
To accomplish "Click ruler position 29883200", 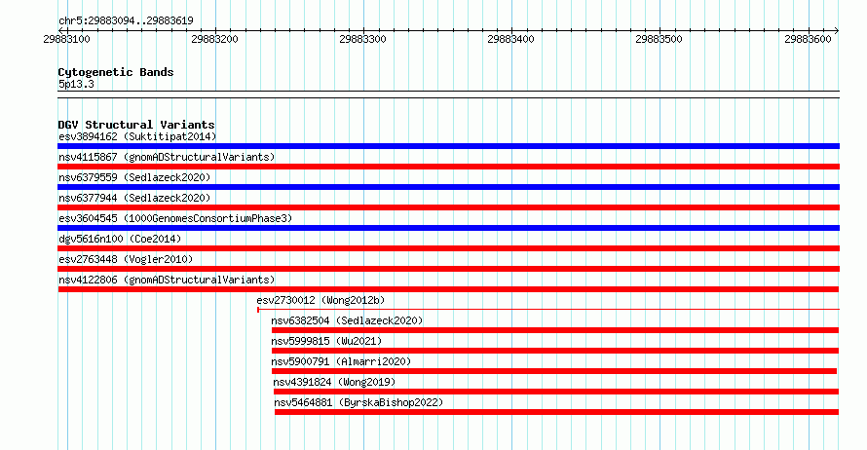I will coord(214,39).
